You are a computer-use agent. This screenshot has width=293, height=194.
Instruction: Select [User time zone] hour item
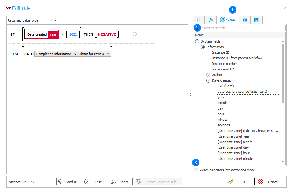click(234, 153)
